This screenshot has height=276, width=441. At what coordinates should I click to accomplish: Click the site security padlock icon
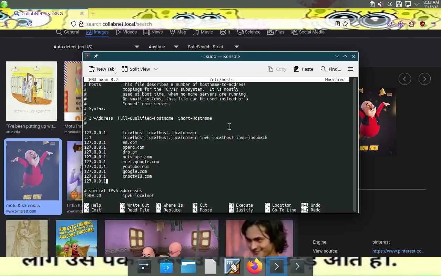pyautogui.click(x=81, y=24)
